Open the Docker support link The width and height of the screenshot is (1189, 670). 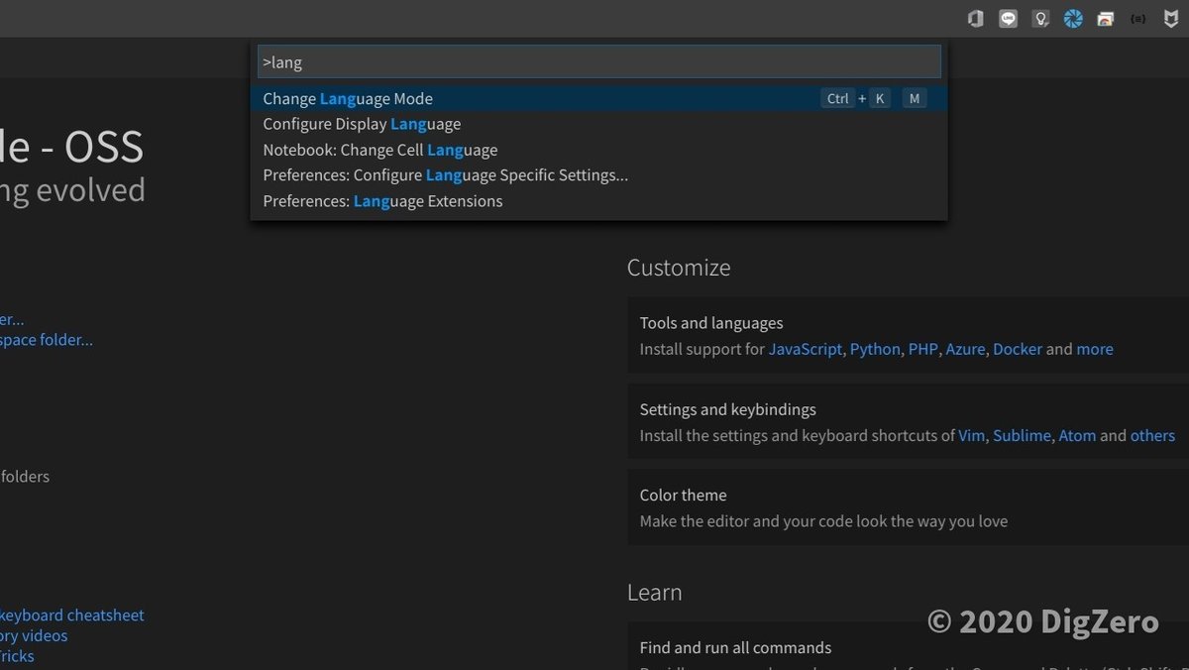(1018, 349)
